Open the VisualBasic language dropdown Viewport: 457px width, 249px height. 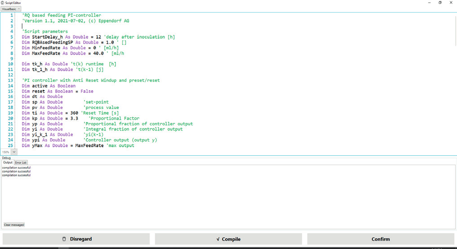pyautogui.click(x=11, y=9)
